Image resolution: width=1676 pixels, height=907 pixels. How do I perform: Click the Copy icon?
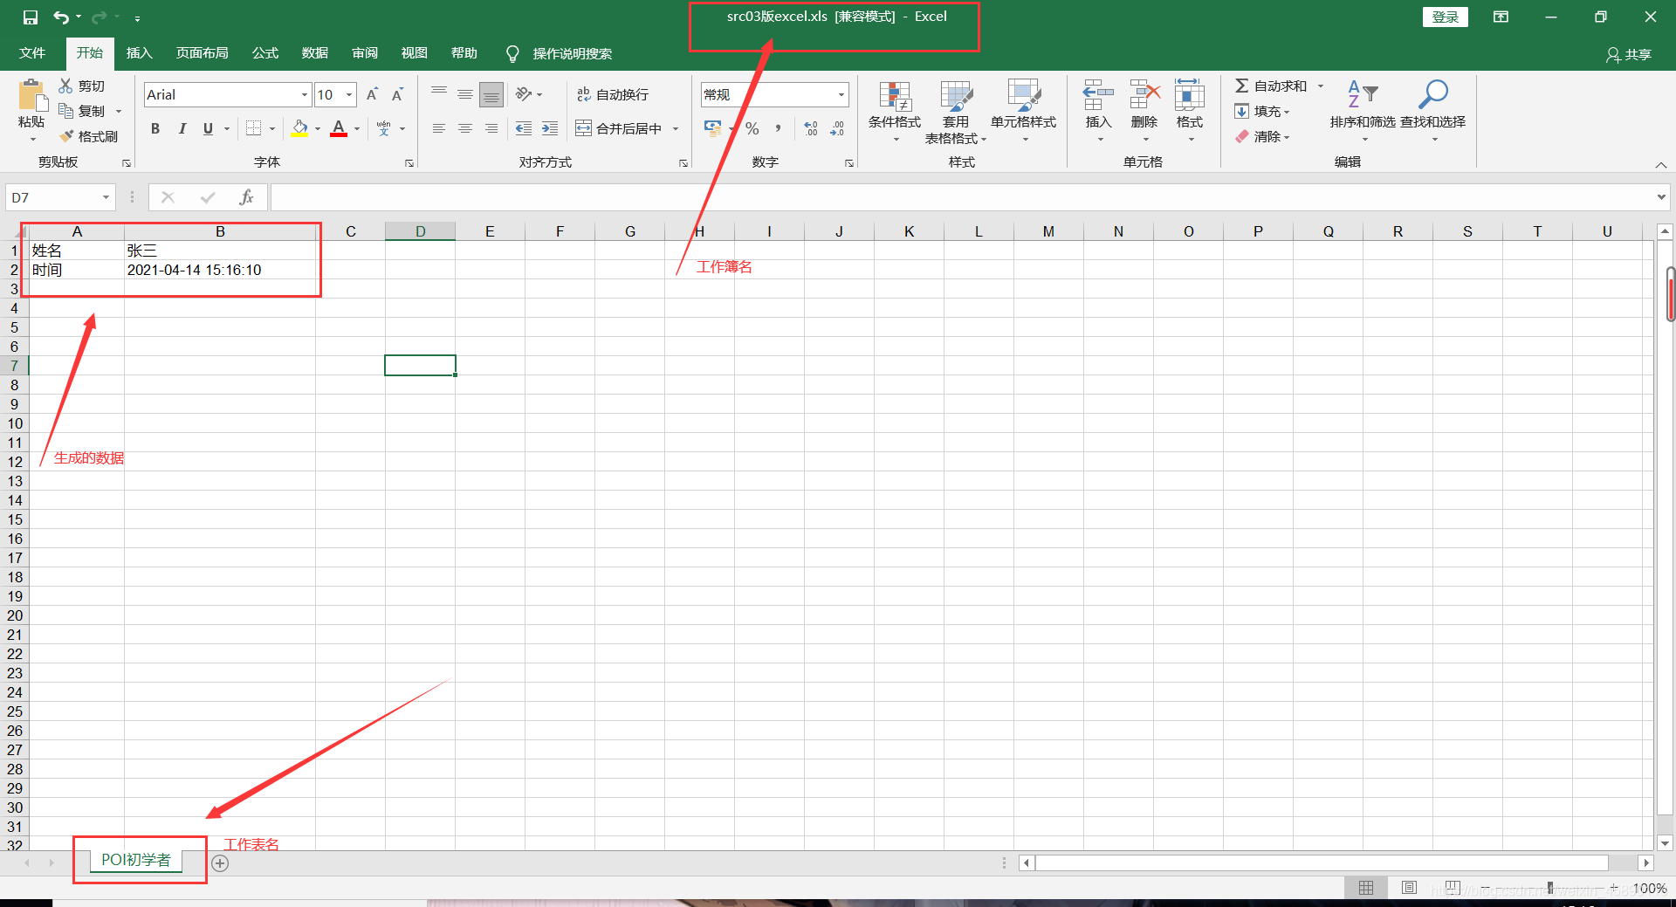[65, 111]
